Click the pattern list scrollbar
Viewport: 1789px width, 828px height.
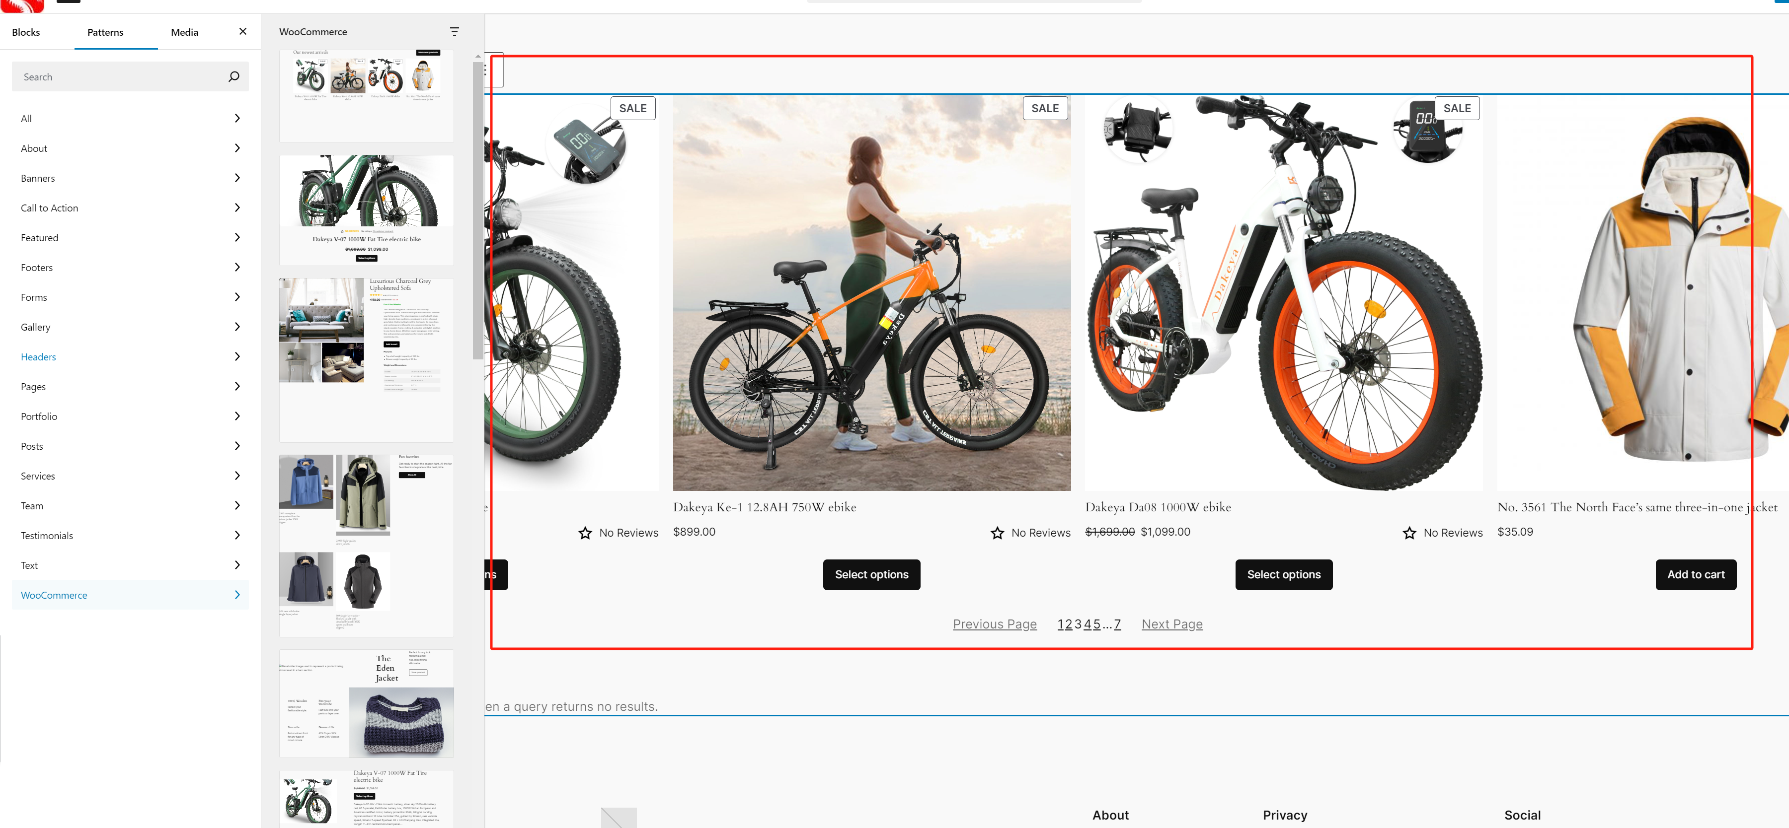click(x=477, y=208)
